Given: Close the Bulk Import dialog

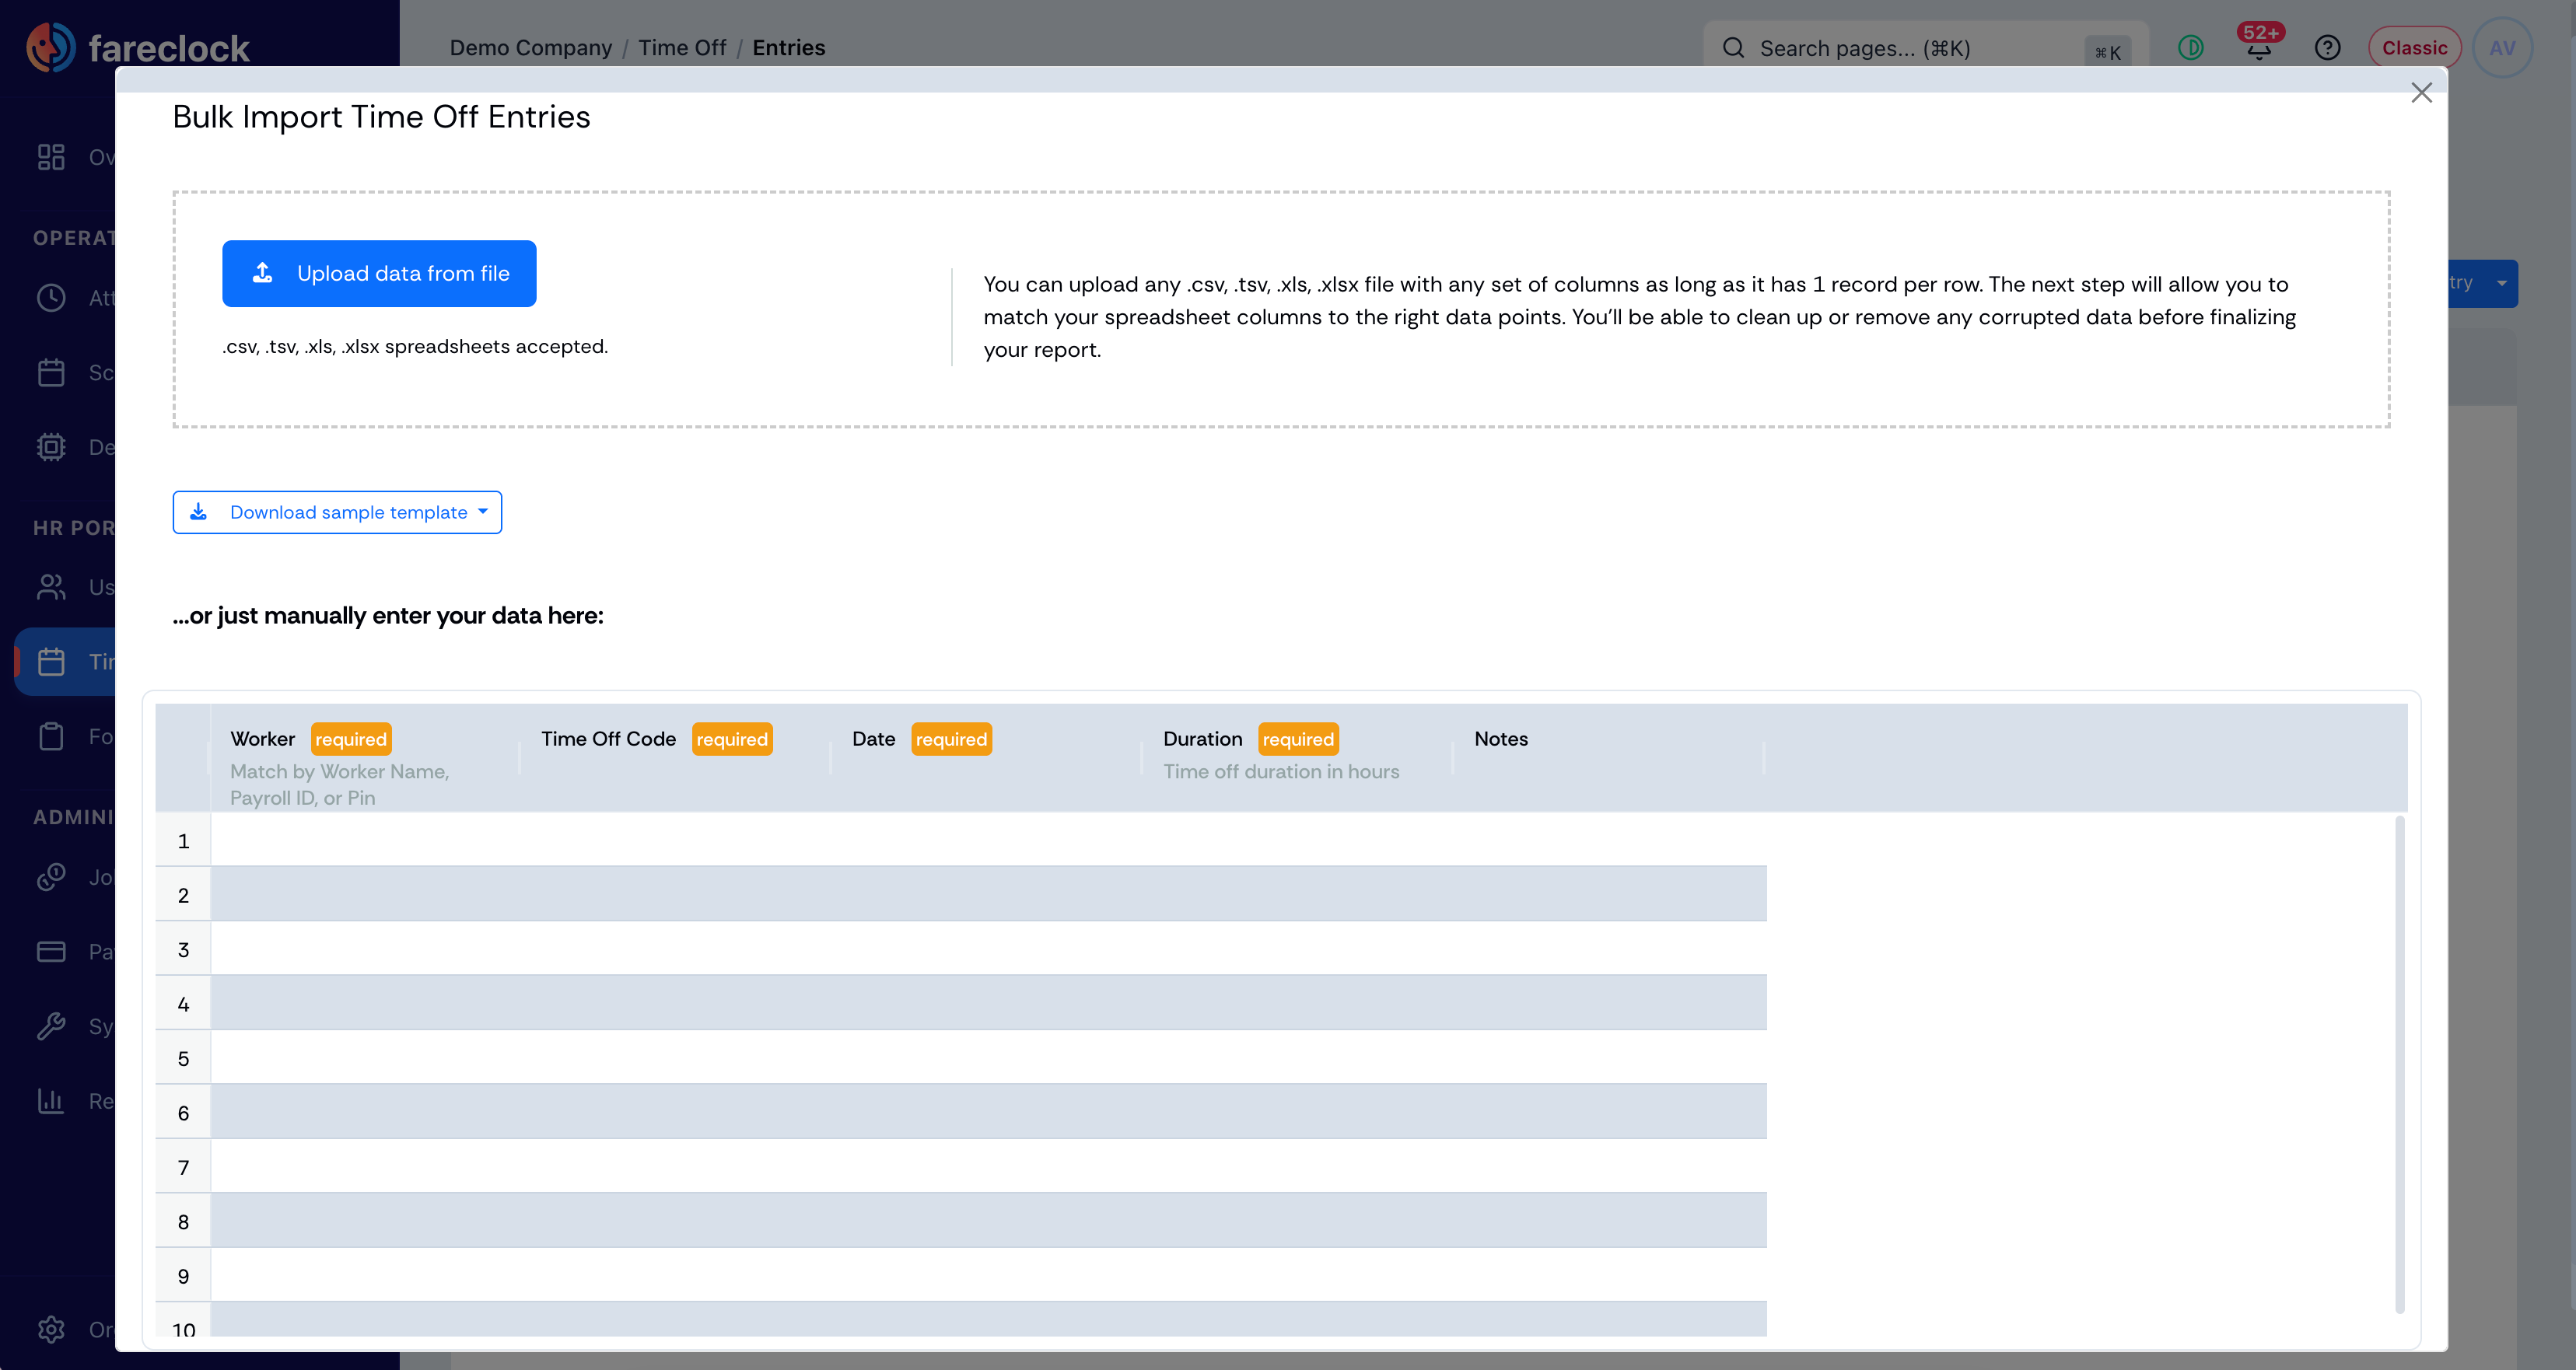Looking at the screenshot, I should coord(2421,93).
